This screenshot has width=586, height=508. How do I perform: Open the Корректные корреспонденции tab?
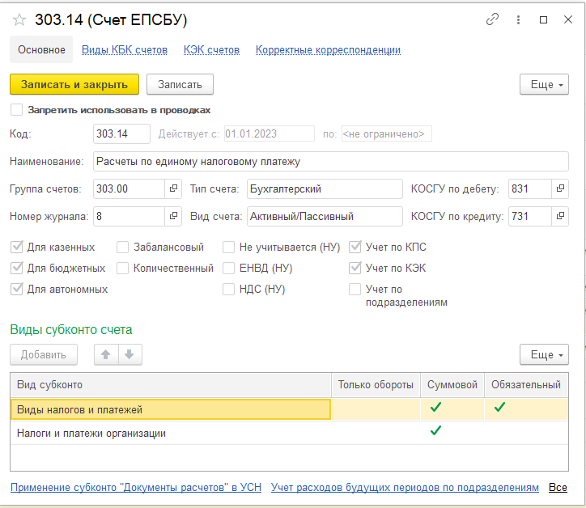pos(328,49)
